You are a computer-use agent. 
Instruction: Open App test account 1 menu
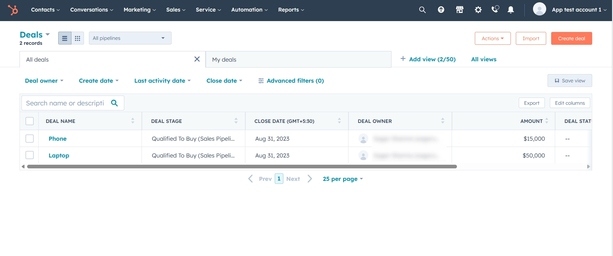point(579,10)
